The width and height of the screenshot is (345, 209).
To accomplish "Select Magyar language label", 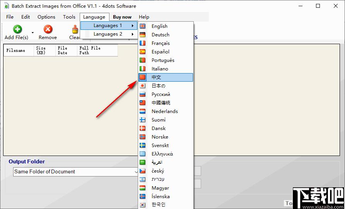I will click(x=161, y=188).
